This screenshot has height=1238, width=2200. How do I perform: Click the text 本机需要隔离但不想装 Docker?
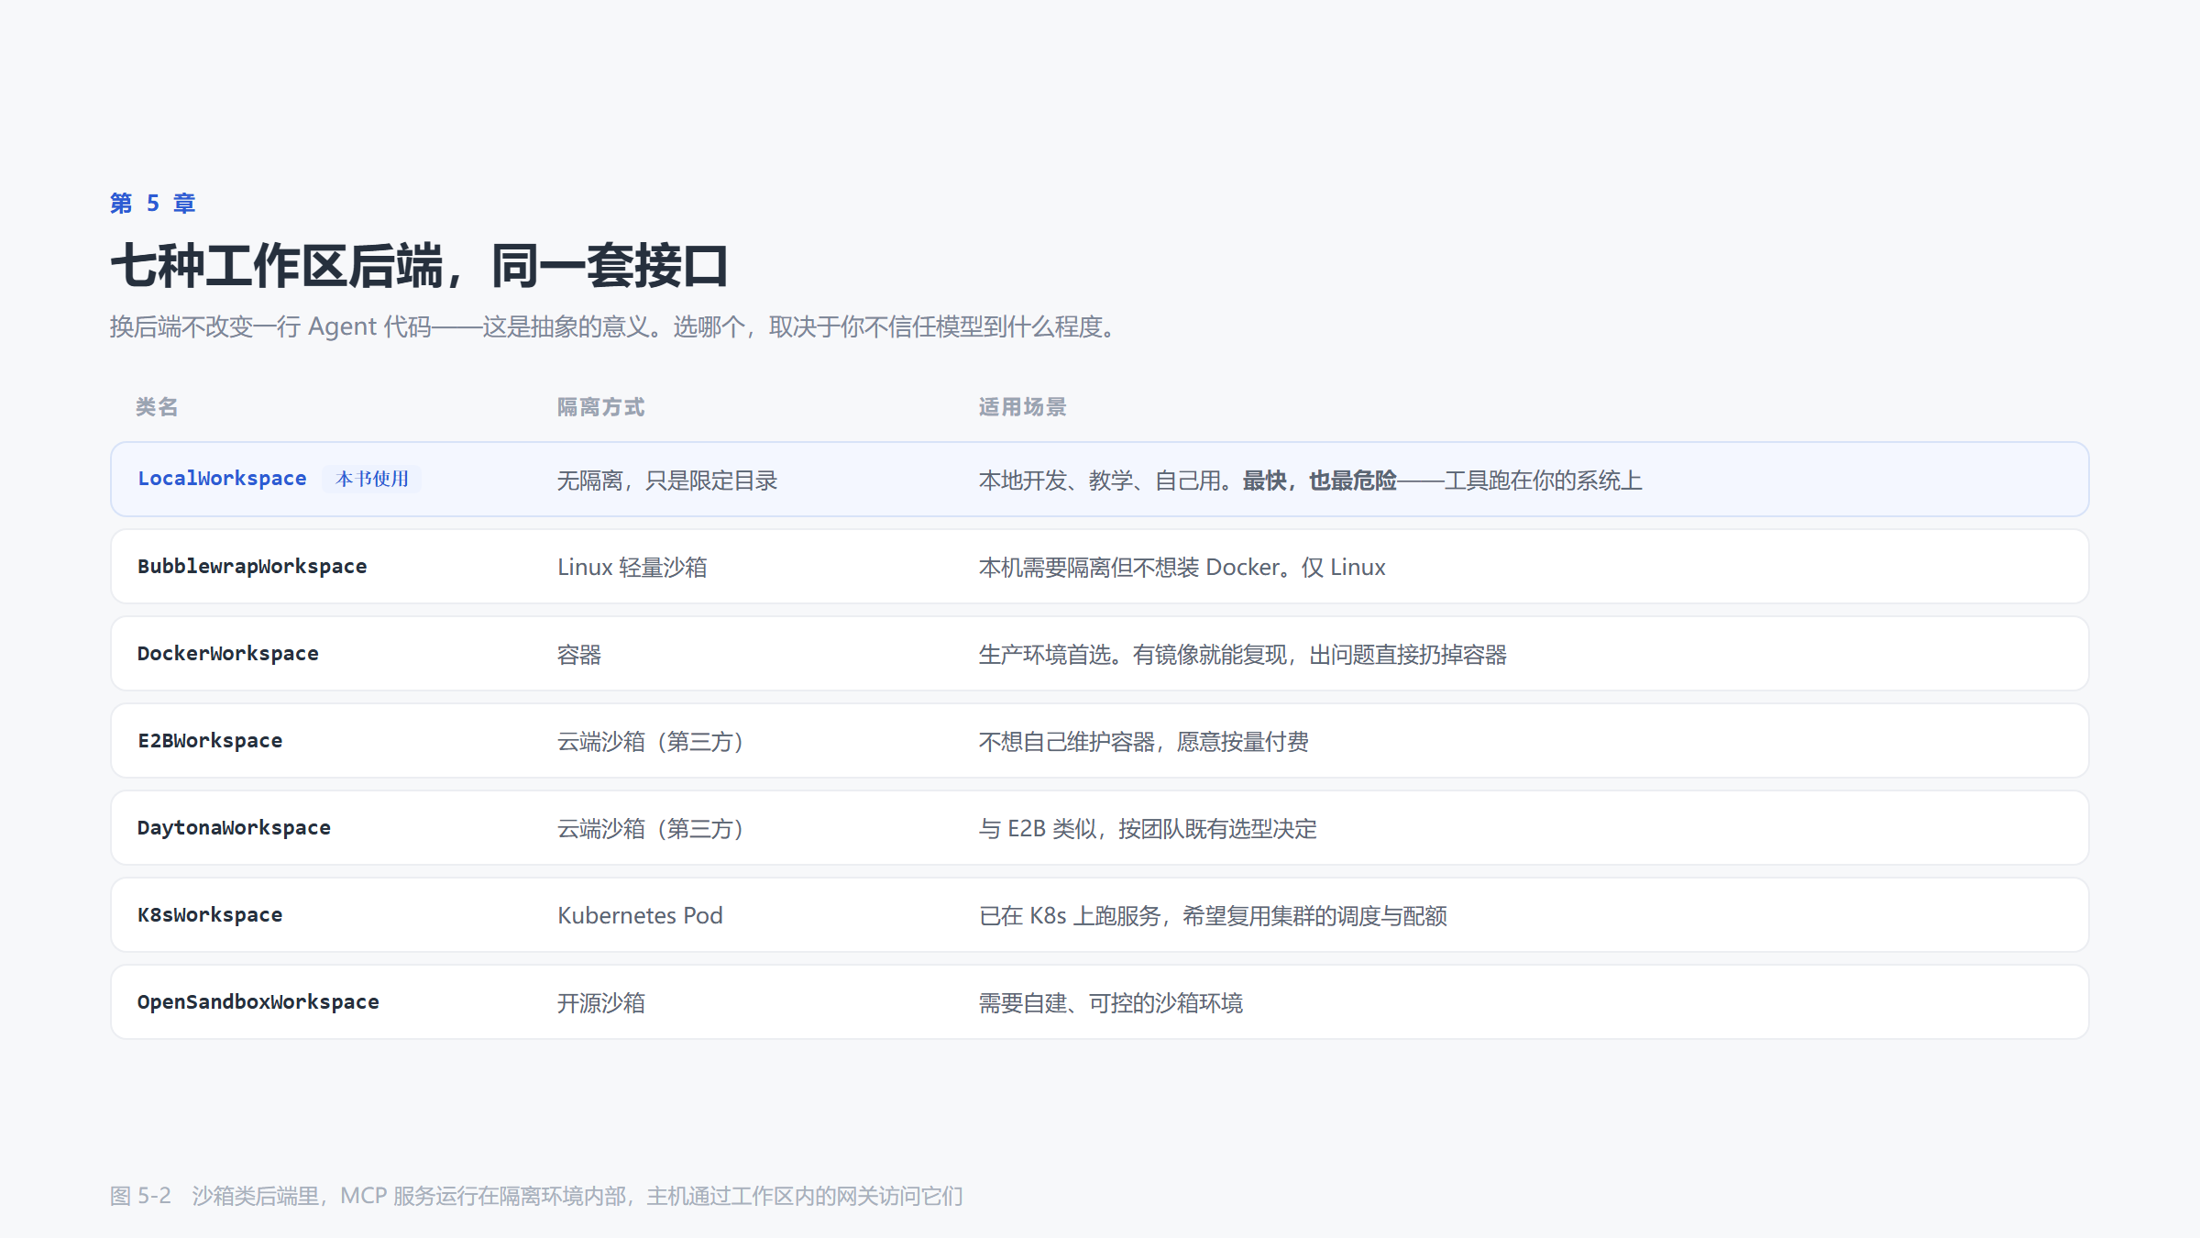click(1128, 568)
